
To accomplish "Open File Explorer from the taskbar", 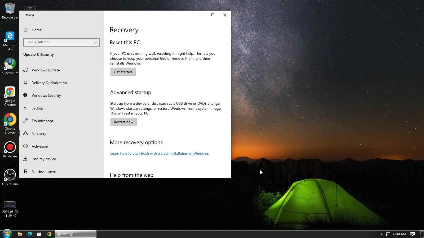I will tap(20, 234).
